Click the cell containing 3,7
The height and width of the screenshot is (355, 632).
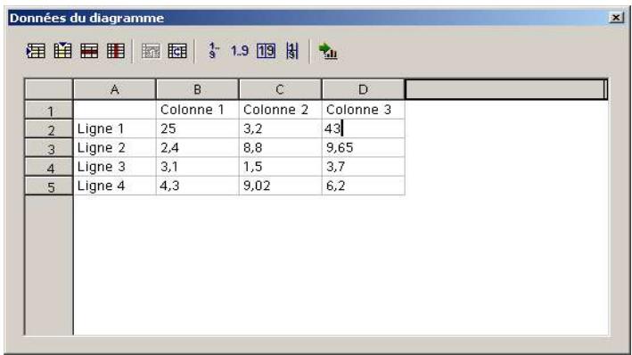pos(363,167)
